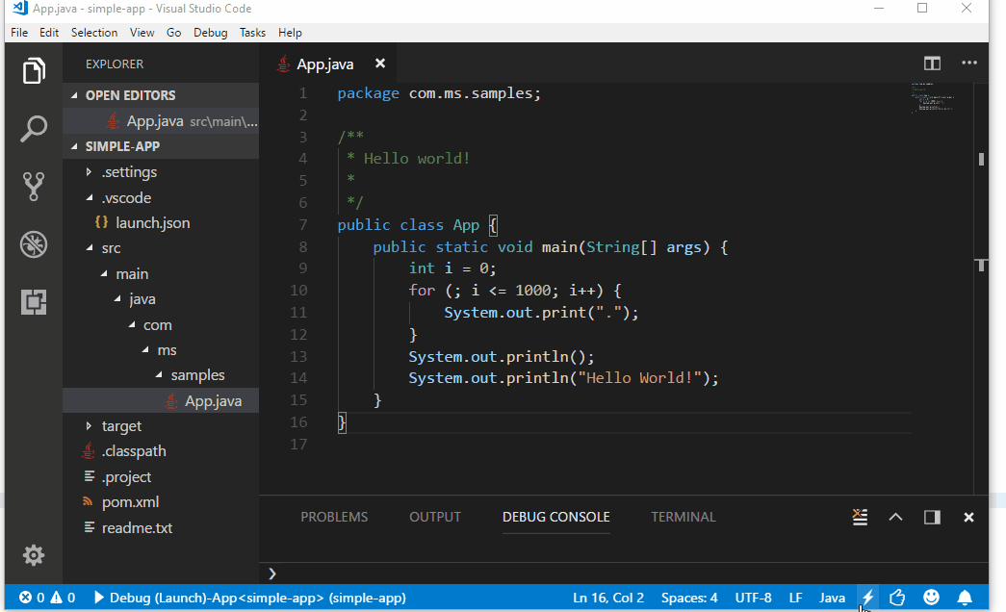Screen dimensions: 1006x612
Task: Maximize the panel with the square icon
Action: click(x=931, y=517)
